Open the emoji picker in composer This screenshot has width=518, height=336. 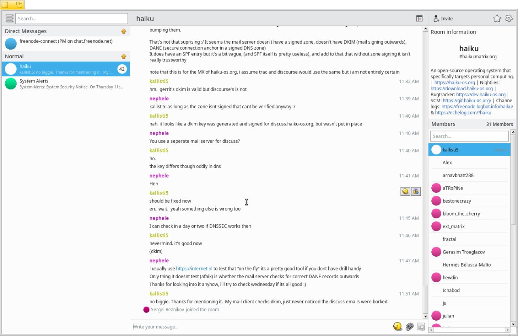[397, 326]
